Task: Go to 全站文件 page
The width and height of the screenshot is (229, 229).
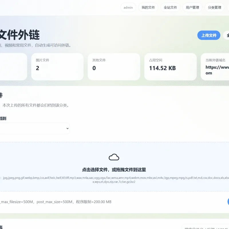Action: point(170,7)
